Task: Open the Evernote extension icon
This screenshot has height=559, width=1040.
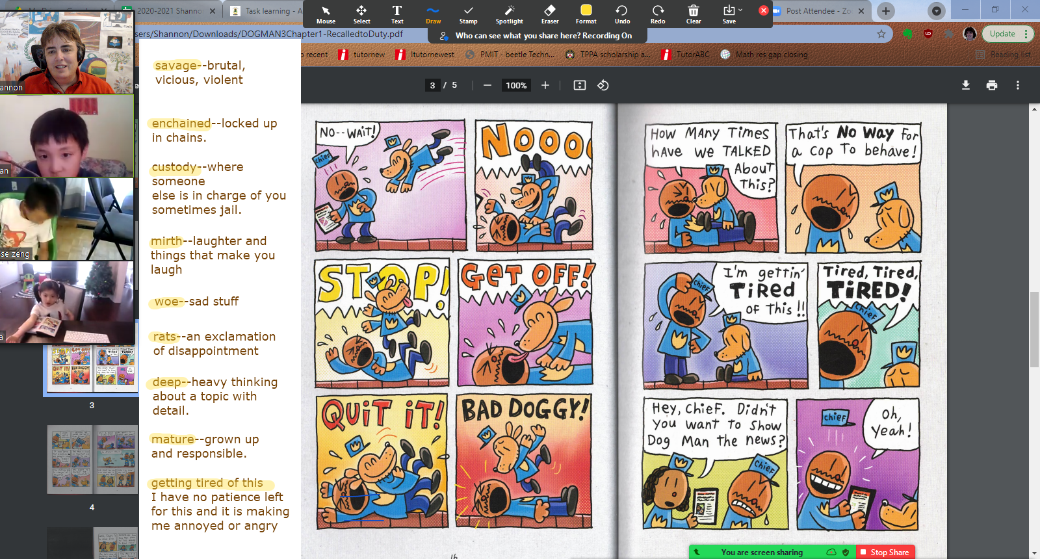Action: (x=908, y=34)
